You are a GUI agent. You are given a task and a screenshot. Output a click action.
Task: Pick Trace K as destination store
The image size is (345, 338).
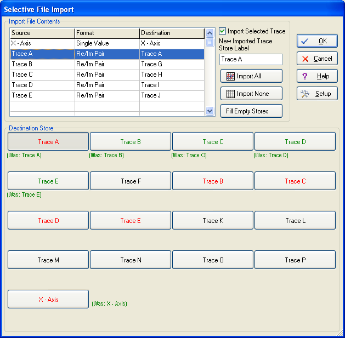(213, 221)
